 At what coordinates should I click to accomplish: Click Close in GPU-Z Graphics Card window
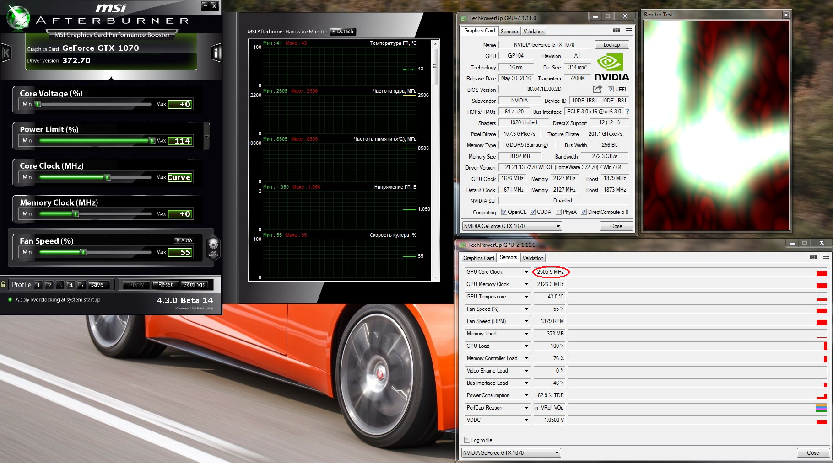point(616,226)
